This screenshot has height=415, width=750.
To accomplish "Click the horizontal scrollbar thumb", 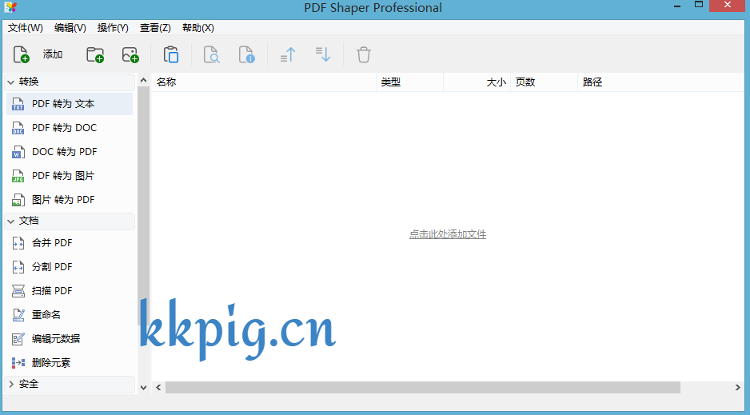I will [423, 387].
